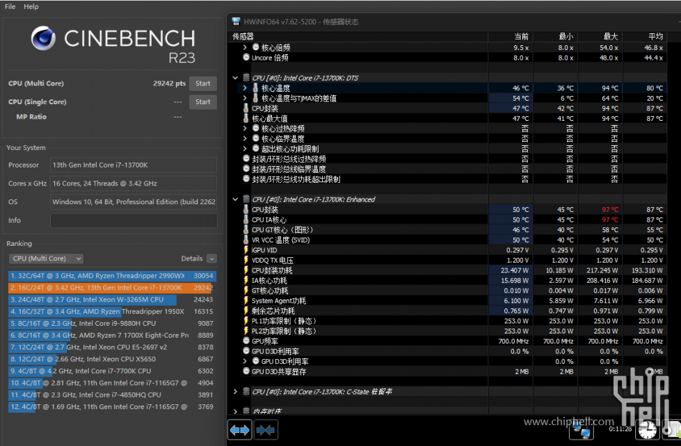This screenshot has width=681, height=446.
Task: Select the Ryzen Threadripper 2990WX ranking row
Action: pyautogui.click(x=112, y=276)
